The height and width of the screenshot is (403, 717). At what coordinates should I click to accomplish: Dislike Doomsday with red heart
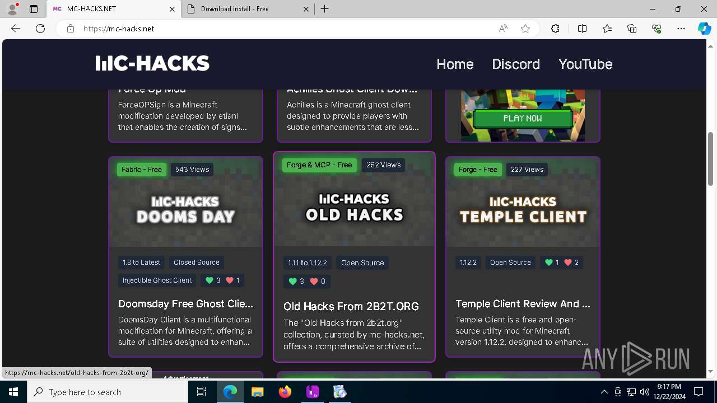point(229,280)
